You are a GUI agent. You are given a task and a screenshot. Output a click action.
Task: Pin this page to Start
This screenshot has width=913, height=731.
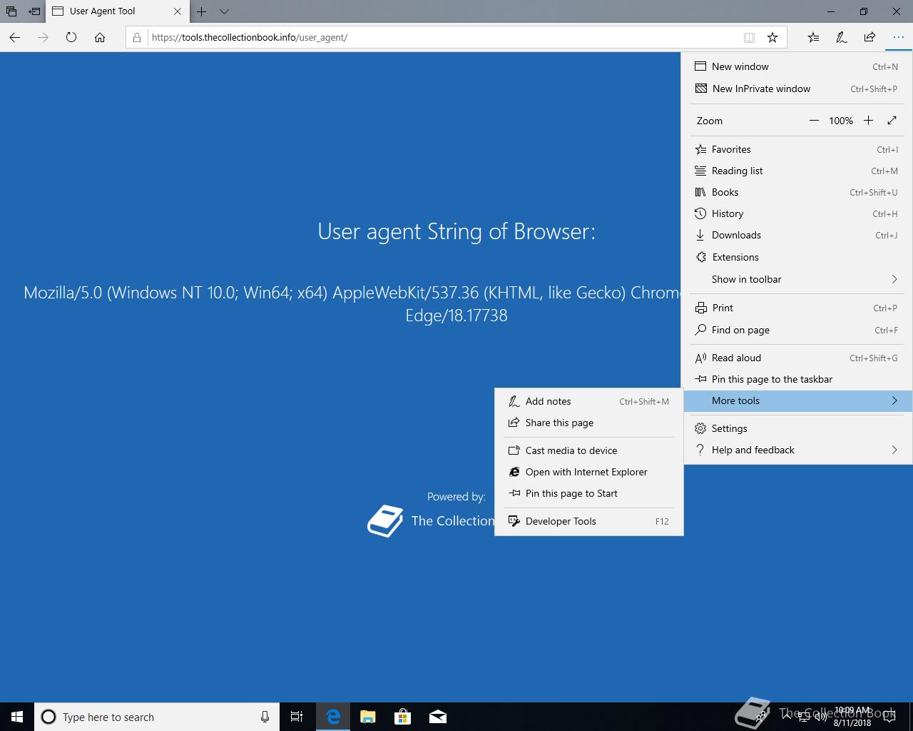589,493
